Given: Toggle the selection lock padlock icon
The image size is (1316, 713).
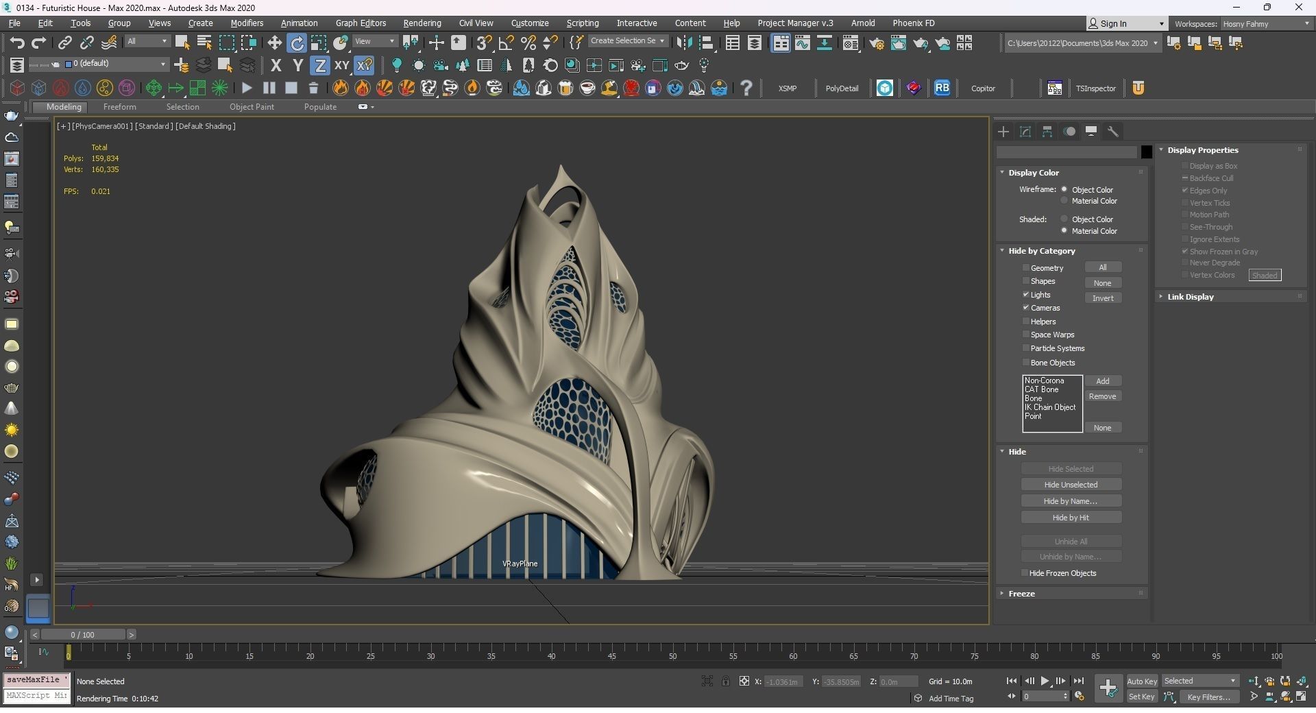Looking at the screenshot, I should tap(725, 681).
